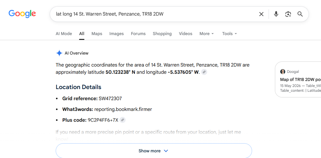Open source link icon after longitude

pyautogui.click(x=204, y=72)
